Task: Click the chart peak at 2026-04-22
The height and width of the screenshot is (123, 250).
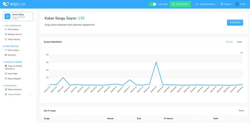Action: [x=156, y=62]
